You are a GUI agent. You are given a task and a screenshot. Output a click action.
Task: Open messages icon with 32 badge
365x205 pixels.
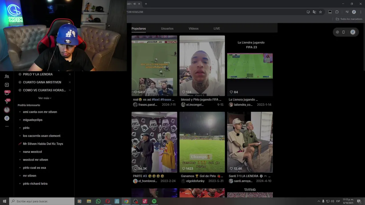tap(7, 101)
